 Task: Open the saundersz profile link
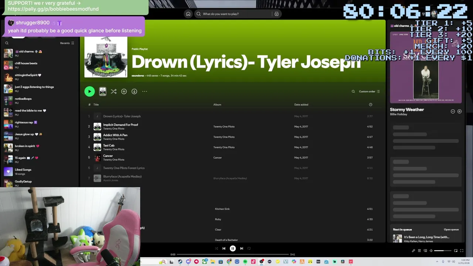138,76
